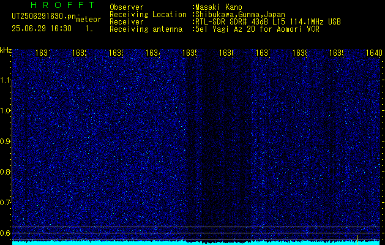Select the 5el Yagi Aomori VOR text
Screen dimensions: 385x245
point(257,29)
